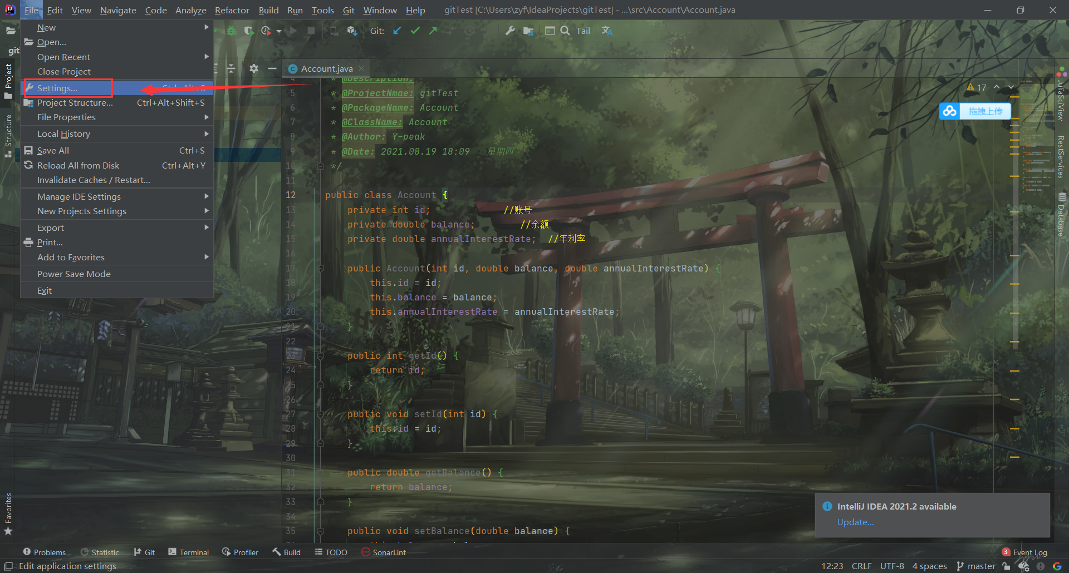This screenshot has width=1069, height=573.
Task: Click CRLF line separator widget
Action: click(x=861, y=566)
